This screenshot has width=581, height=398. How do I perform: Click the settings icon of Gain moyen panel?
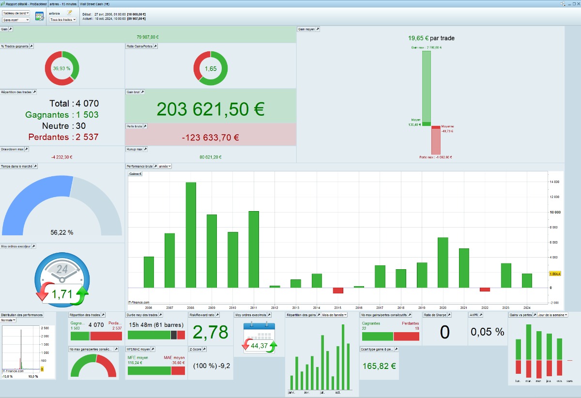[x=318, y=29]
